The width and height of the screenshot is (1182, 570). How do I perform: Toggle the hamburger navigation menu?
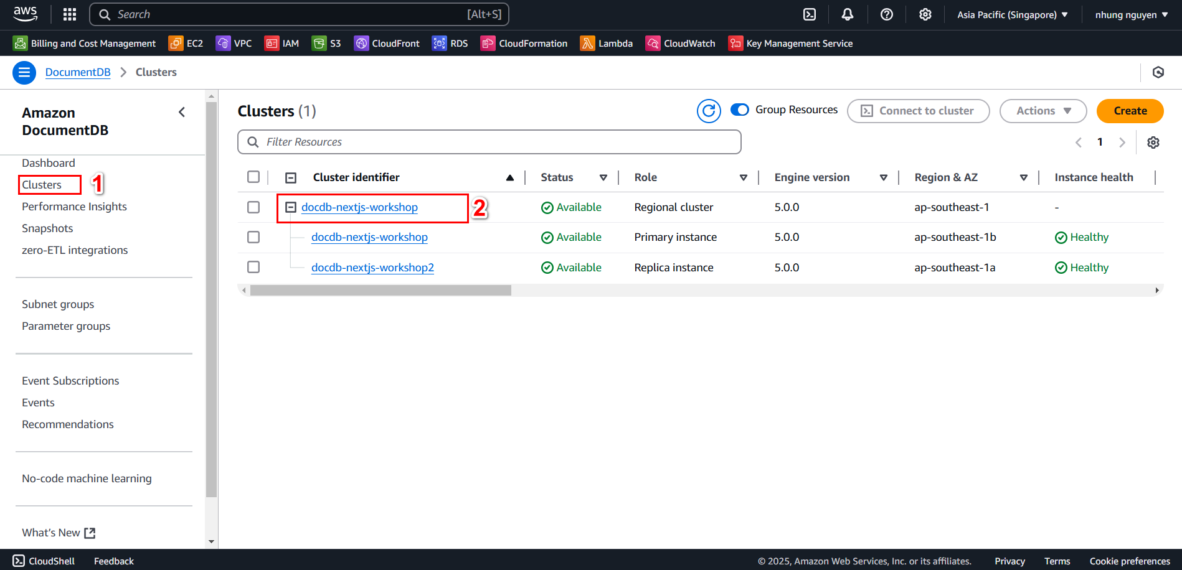[x=24, y=72]
